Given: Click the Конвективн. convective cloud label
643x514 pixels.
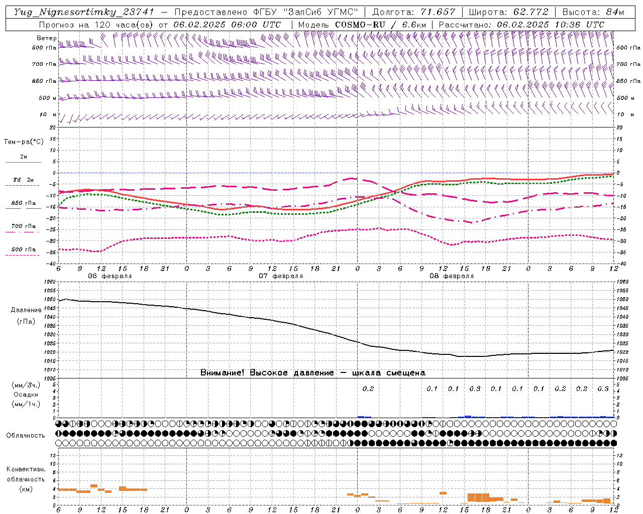Looking at the screenshot, I should (26, 469).
